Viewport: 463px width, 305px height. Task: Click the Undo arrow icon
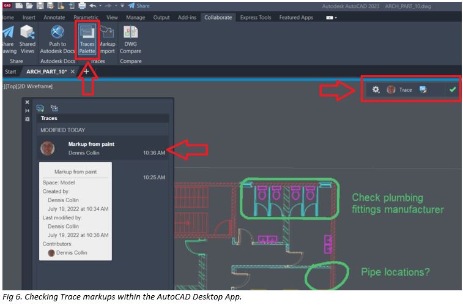[x=93, y=6]
